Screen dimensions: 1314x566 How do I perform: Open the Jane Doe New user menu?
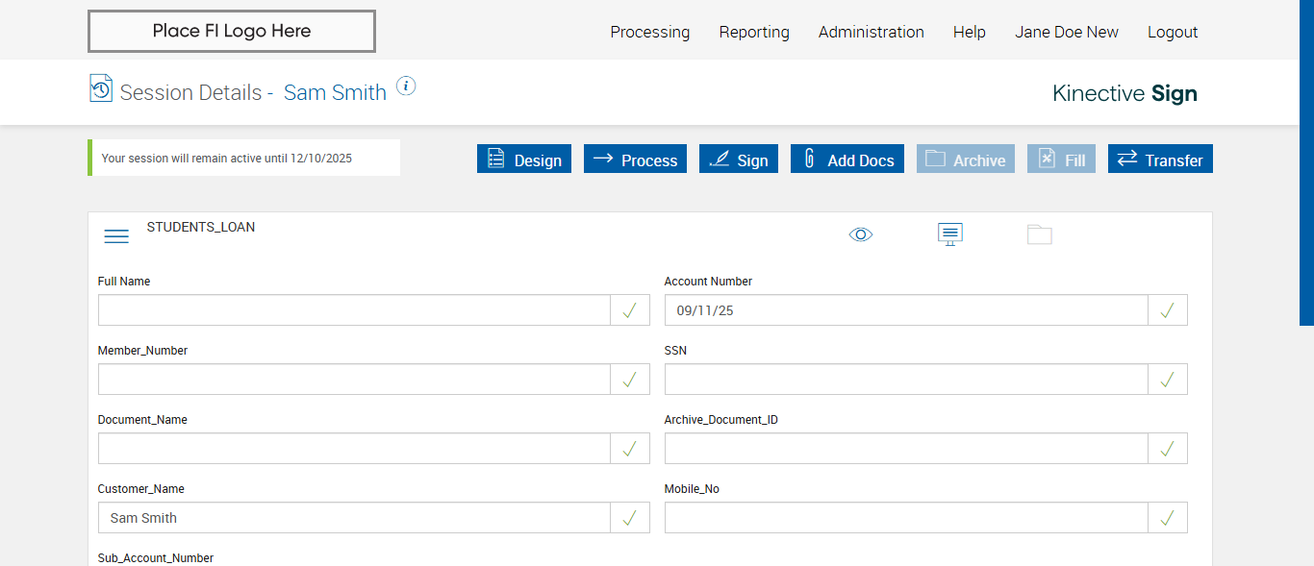click(1067, 32)
